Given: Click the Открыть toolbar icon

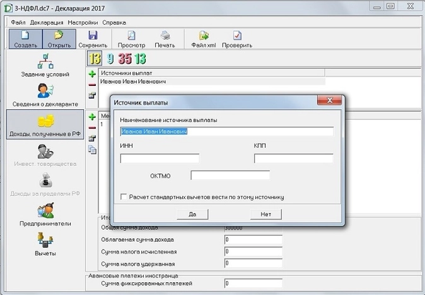Looking at the screenshot, I should point(59,39).
